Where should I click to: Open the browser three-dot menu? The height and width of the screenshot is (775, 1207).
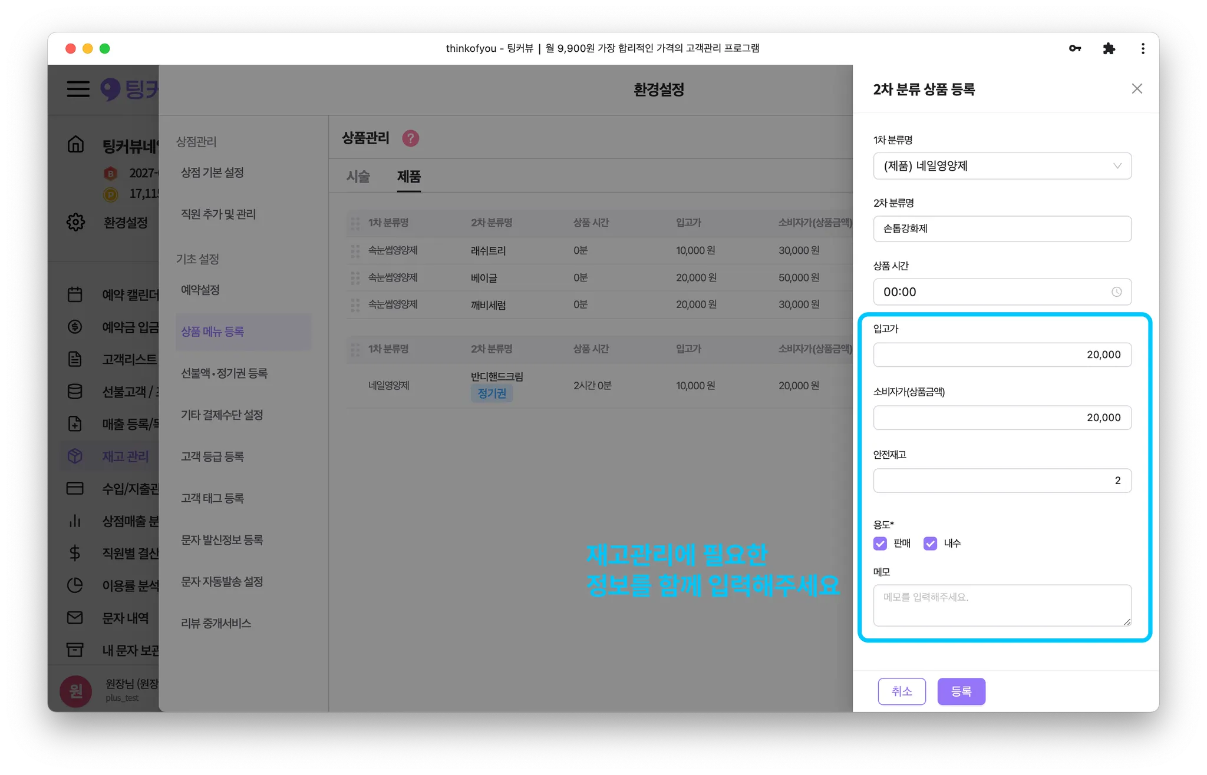(x=1143, y=48)
